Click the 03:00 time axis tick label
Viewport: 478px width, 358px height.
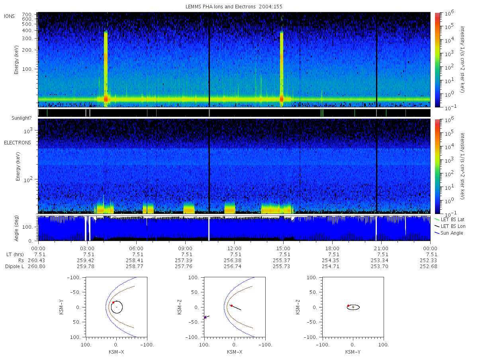coord(87,248)
